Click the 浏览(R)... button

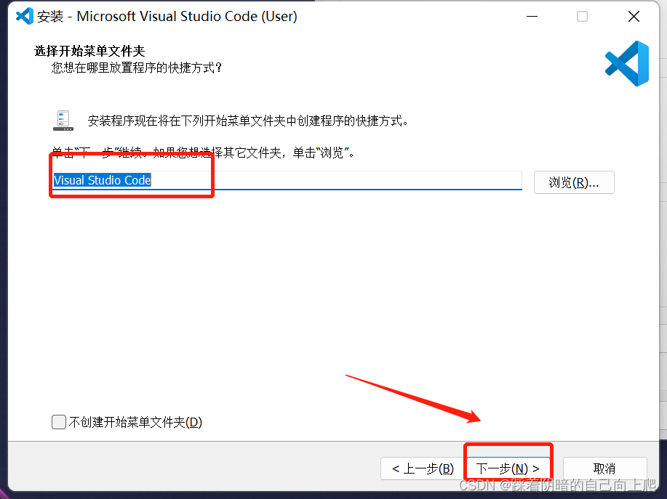[x=574, y=182]
